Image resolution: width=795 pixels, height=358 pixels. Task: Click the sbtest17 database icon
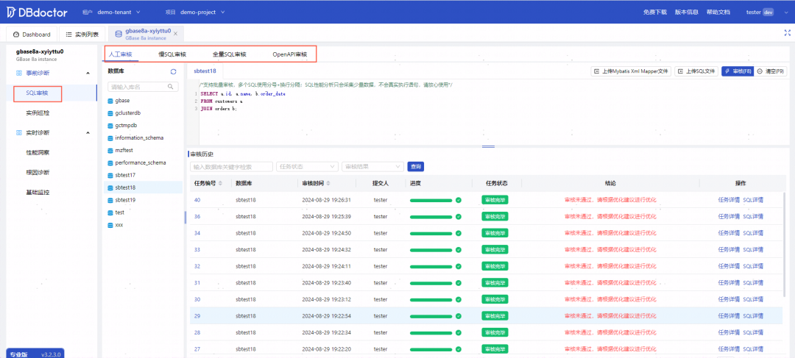[x=110, y=175]
